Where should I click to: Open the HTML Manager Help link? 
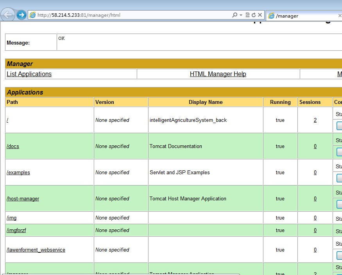coord(218,74)
